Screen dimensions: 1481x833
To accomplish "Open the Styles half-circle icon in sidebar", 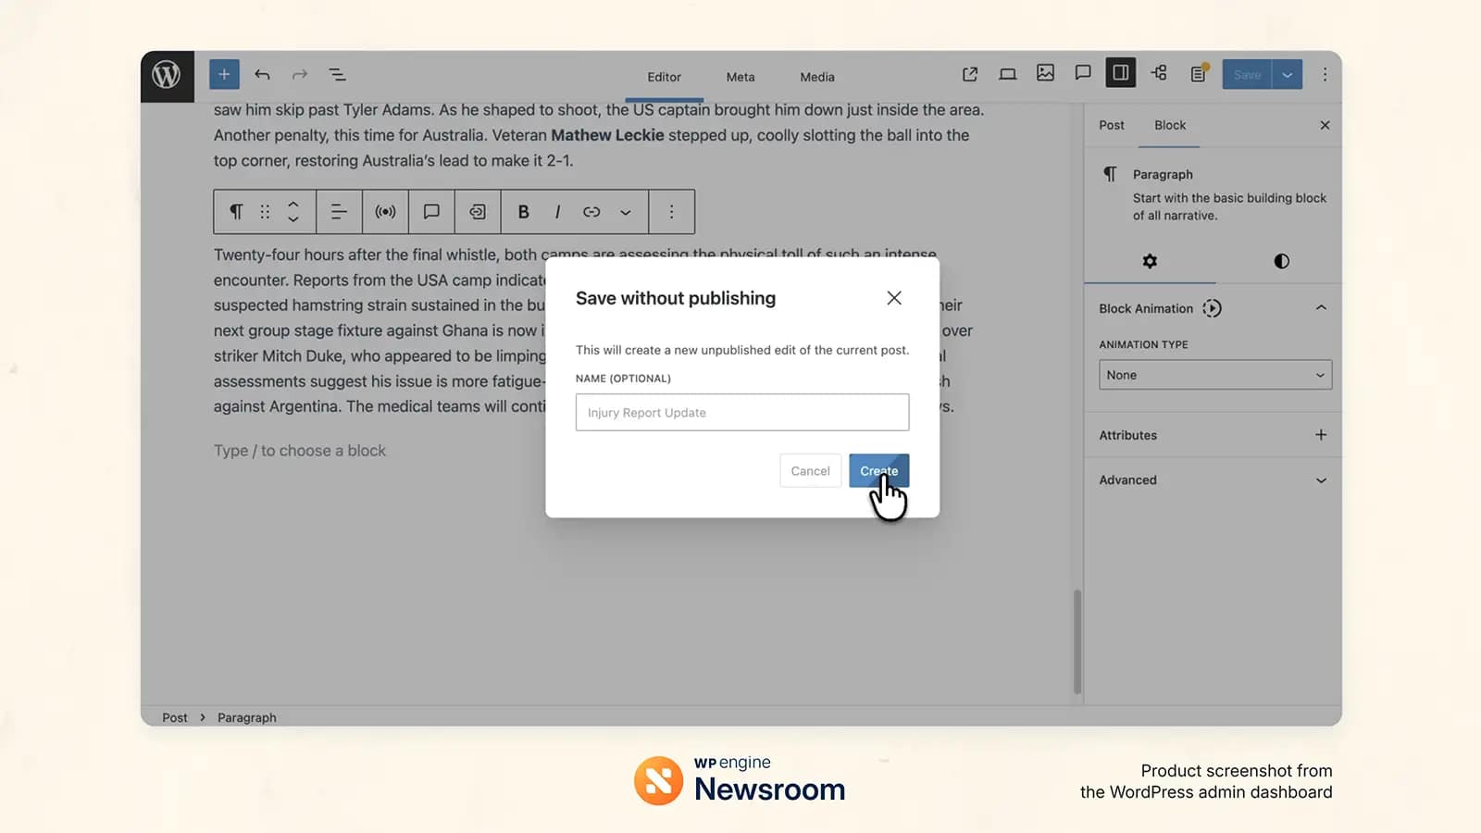I will click(1281, 261).
